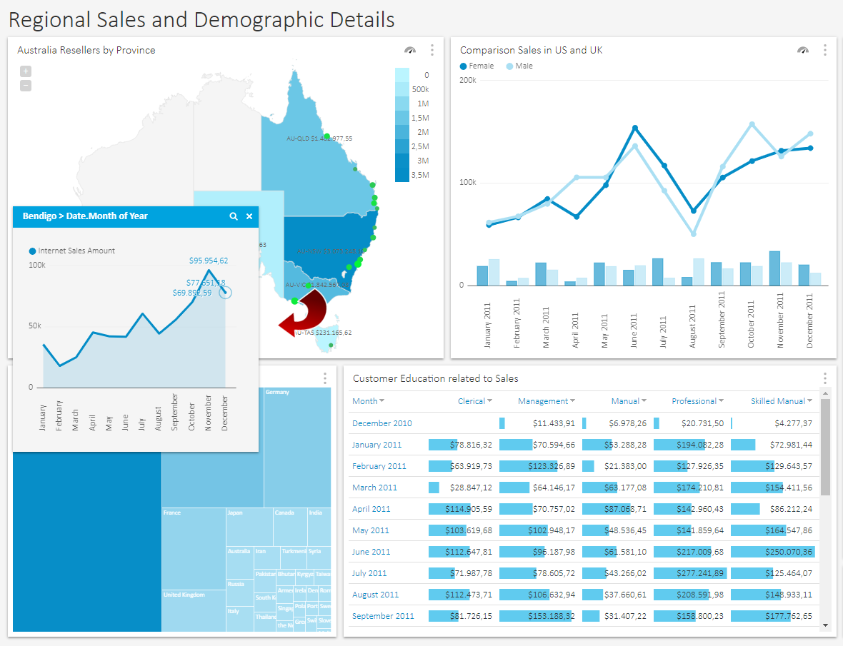Open the options menu of Comparison Sales chart

[x=825, y=50]
